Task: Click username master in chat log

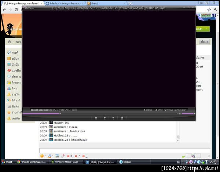Action: 58,122
